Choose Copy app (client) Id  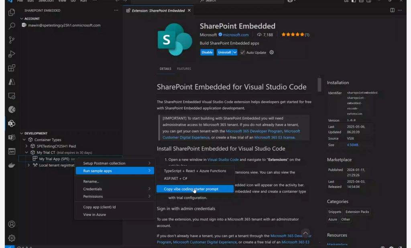click(x=115, y=207)
